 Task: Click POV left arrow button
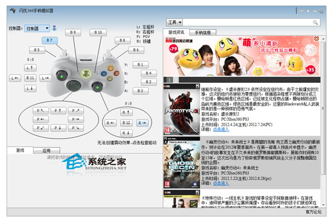(x=40, y=119)
